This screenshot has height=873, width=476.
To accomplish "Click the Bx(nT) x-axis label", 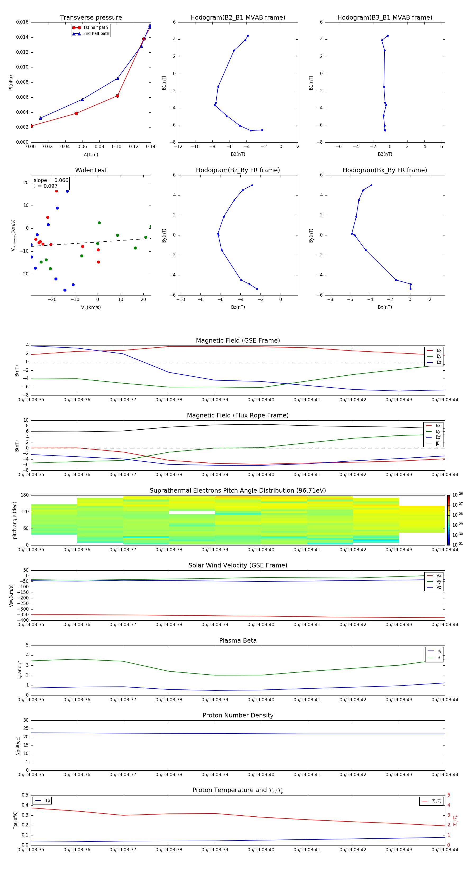I will point(385,307).
